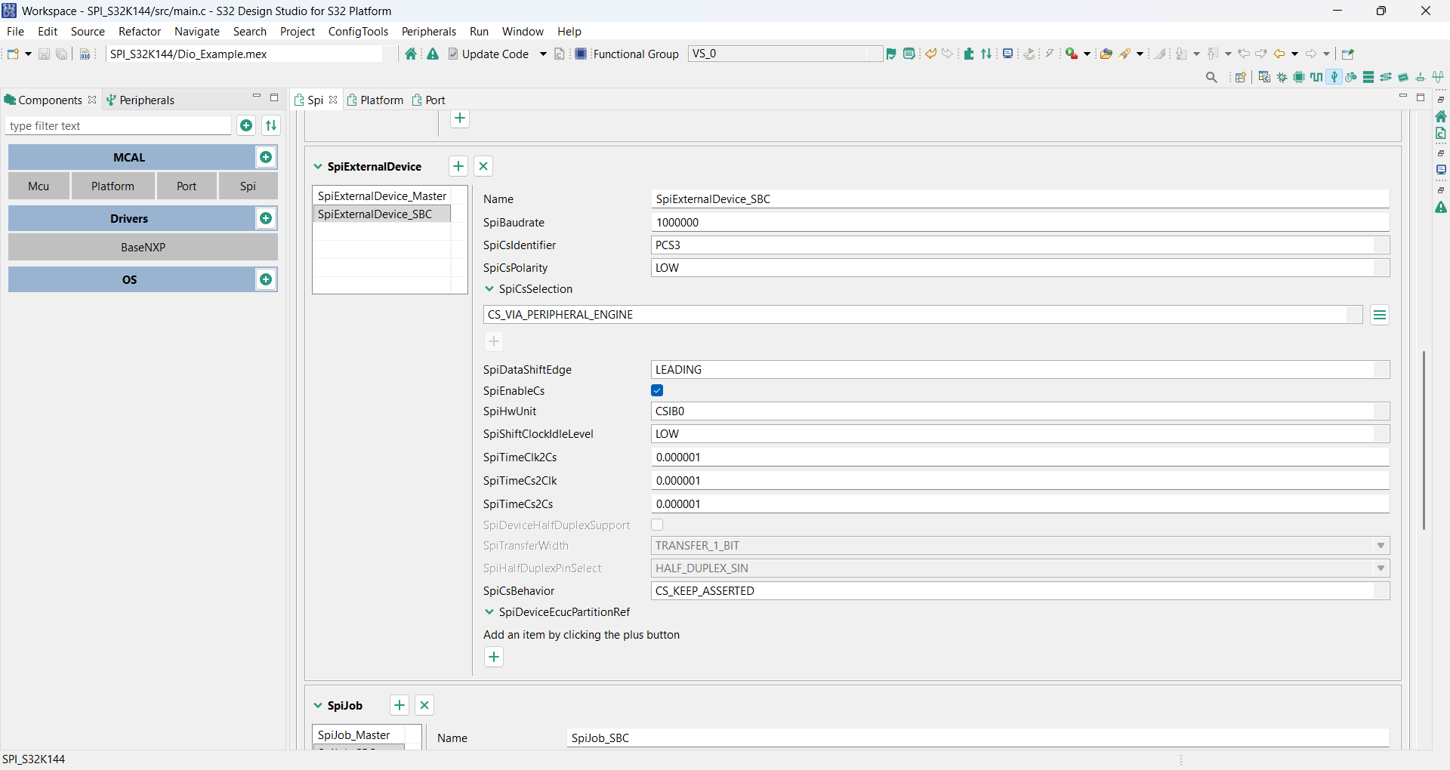Switch to the Clocks square-wave tool icon
The image size is (1450, 770).
pos(1316,77)
